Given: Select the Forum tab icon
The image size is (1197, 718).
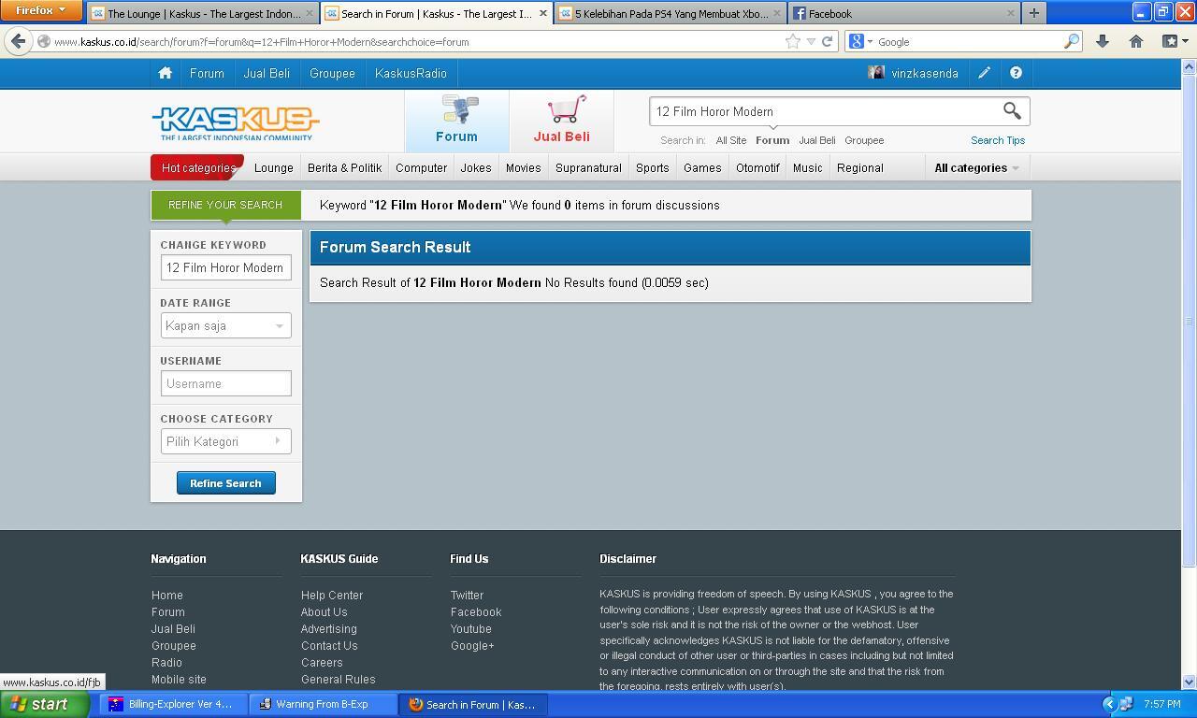Looking at the screenshot, I should [456, 120].
